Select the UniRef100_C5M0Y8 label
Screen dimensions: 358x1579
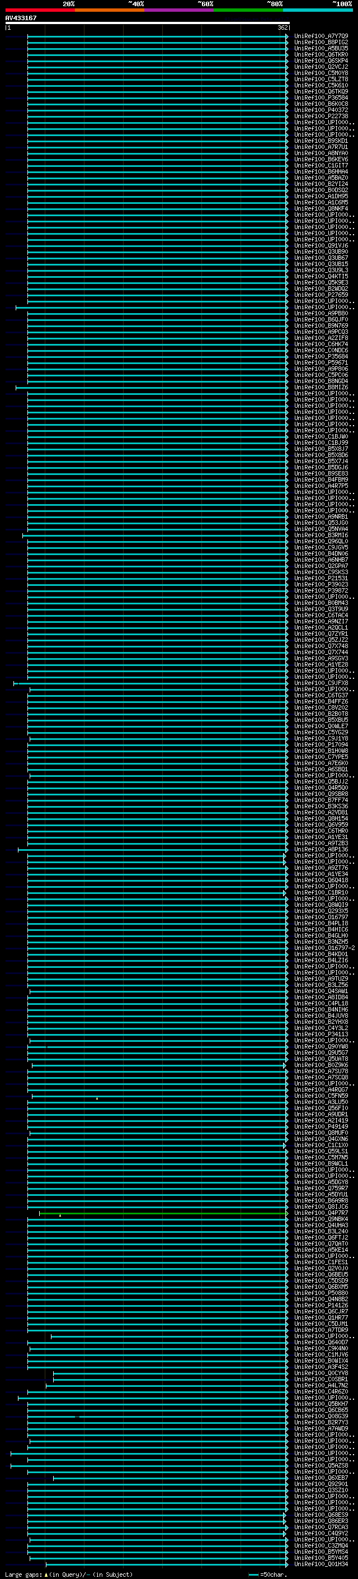321,73
